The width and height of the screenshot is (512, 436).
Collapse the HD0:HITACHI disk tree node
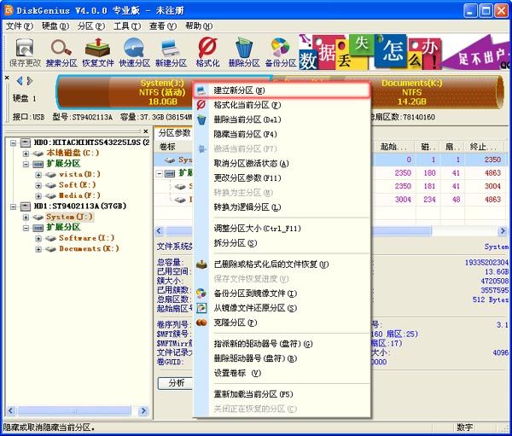coord(13,142)
